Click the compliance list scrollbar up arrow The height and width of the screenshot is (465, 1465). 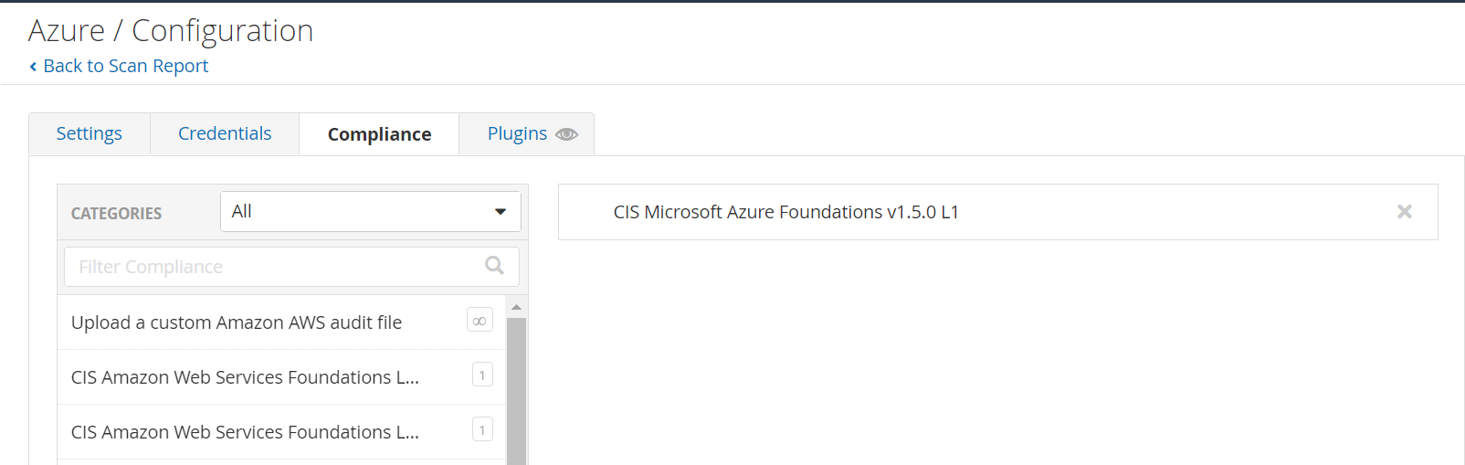pyautogui.click(x=516, y=307)
